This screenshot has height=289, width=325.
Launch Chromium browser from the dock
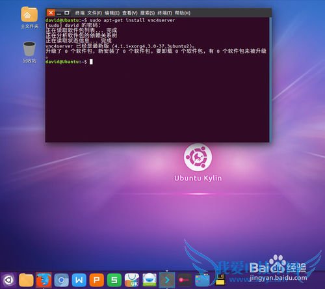(x=61, y=280)
